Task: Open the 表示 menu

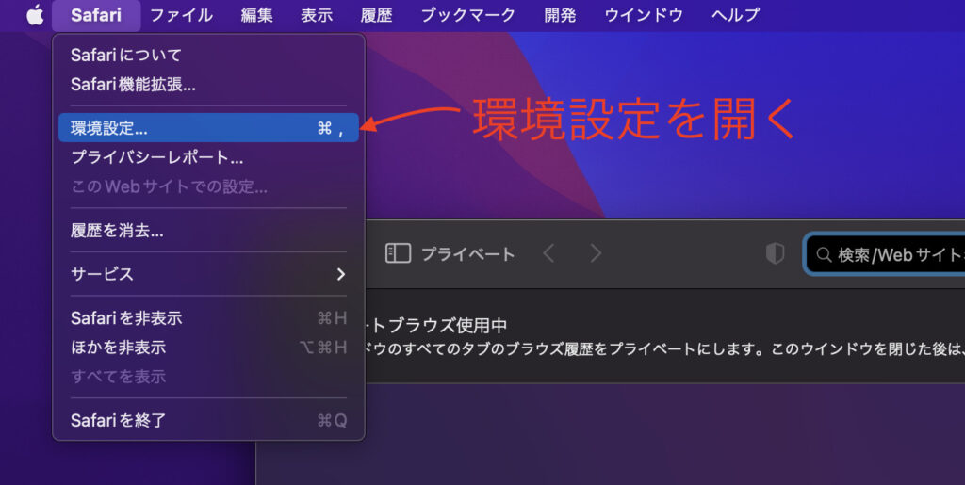Action: click(317, 15)
